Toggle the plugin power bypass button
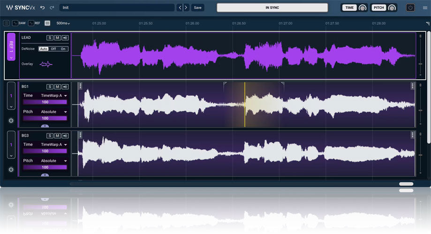This screenshot has width=431, height=234. pyautogui.click(x=410, y=7)
